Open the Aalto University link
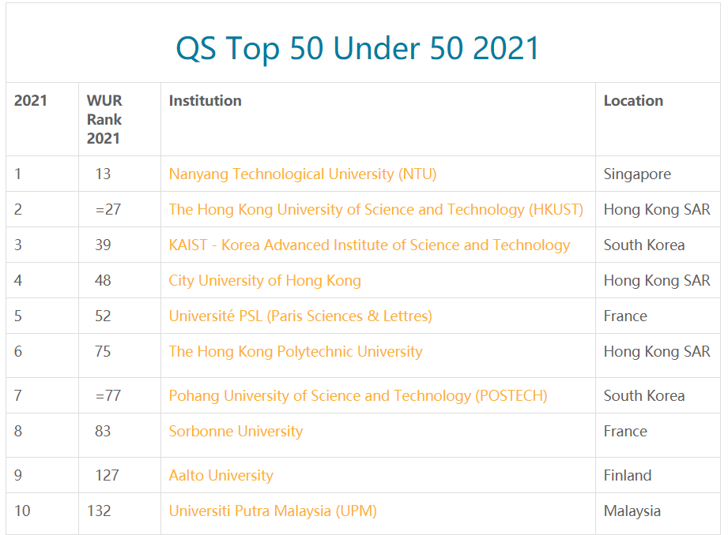 (x=221, y=475)
